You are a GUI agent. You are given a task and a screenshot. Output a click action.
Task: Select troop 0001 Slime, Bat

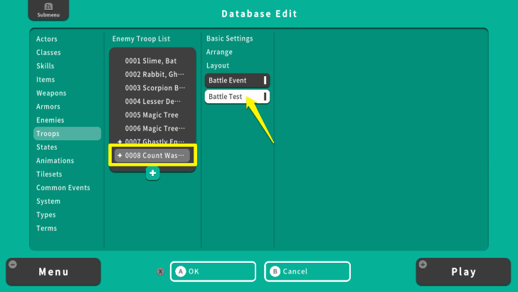(x=152, y=61)
